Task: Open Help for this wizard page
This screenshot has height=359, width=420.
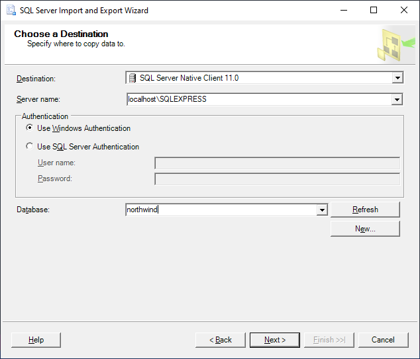Action: coord(36,340)
